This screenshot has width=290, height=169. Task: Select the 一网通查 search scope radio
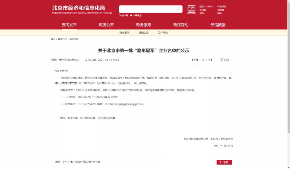(x=131, y=16)
